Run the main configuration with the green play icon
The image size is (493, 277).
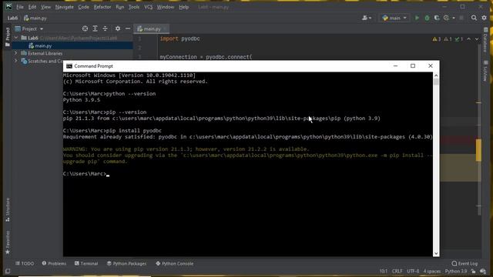[417, 18]
